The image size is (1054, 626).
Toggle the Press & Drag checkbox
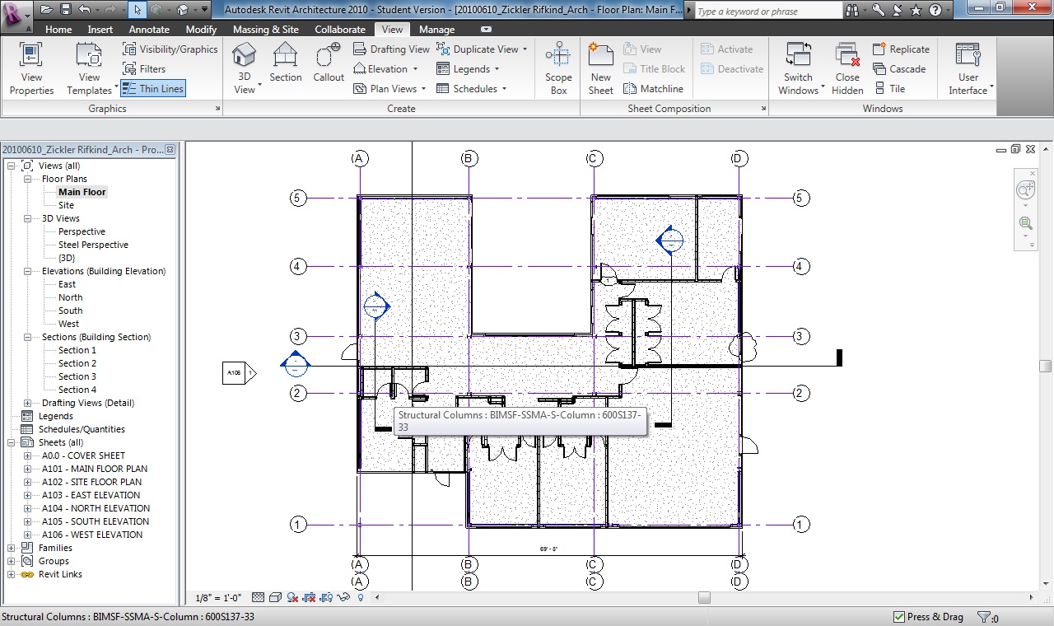point(899,617)
